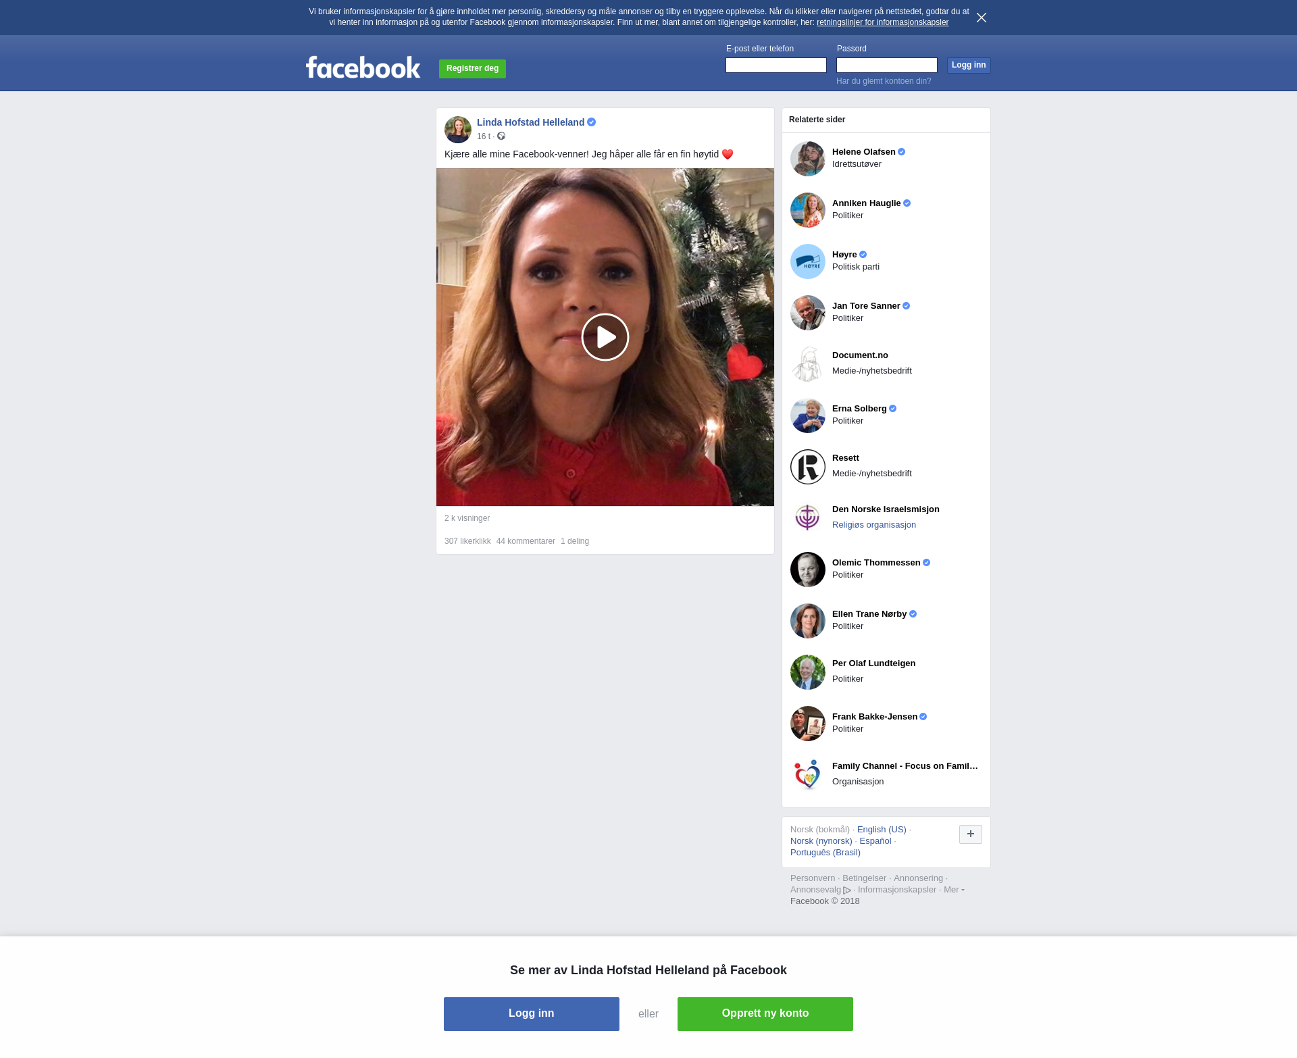Open Ellen Trane Nørby page avatar
The width and height of the screenshot is (1297, 1058).
[x=808, y=621]
